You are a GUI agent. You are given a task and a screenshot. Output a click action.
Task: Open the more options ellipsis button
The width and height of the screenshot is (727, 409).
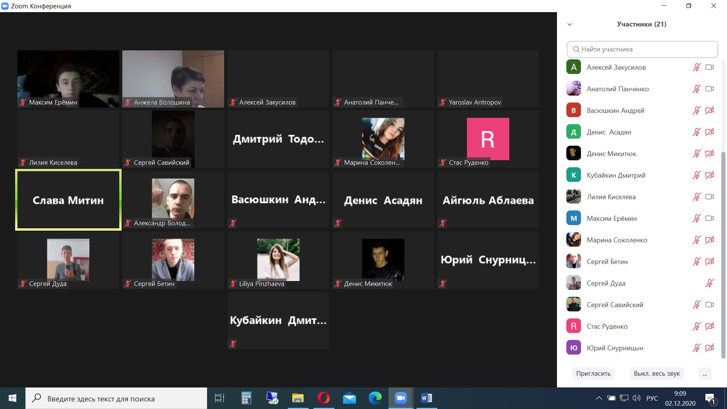705,373
